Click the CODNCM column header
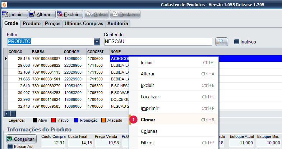The height and width of the screenshot is (149, 282). point(75,52)
